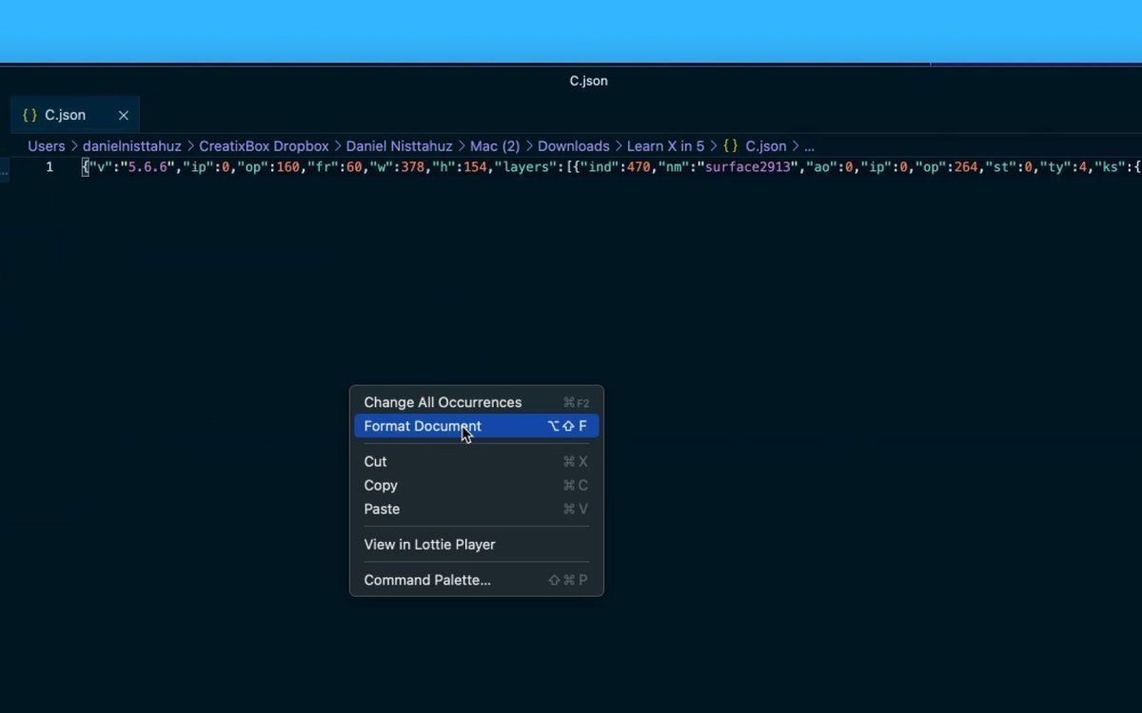This screenshot has height=713, width=1142.
Task: Choose Paste from the context menu
Action: (x=476, y=509)
